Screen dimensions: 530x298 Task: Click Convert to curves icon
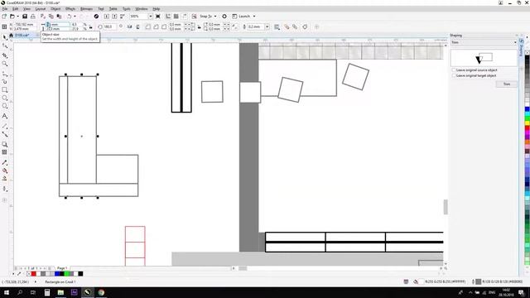coord(305,26)
